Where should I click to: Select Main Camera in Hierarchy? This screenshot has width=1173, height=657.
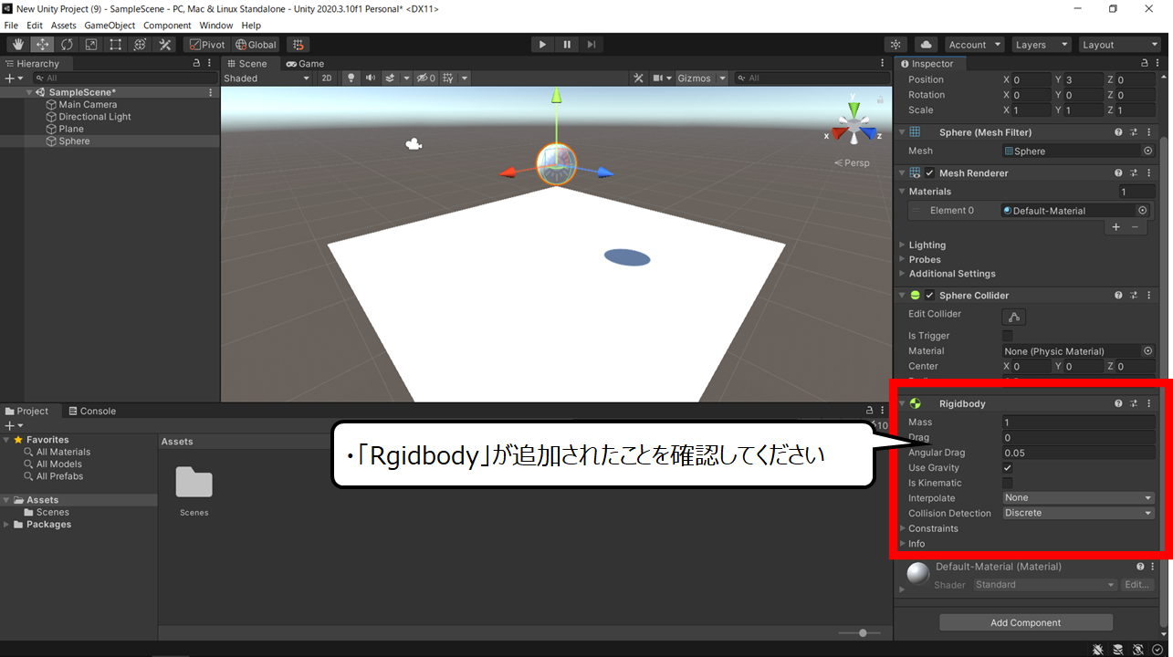pyautogui.click(x=88, y=105)
